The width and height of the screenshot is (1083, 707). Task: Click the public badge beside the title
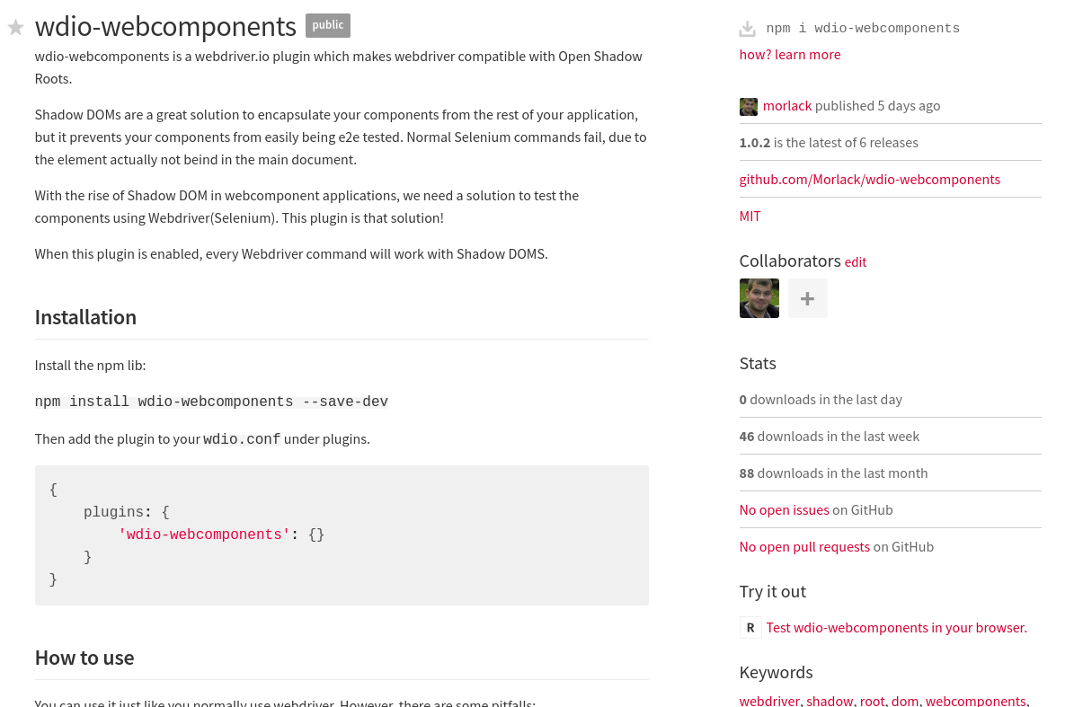pyautogui.click(x=328, y=25)
